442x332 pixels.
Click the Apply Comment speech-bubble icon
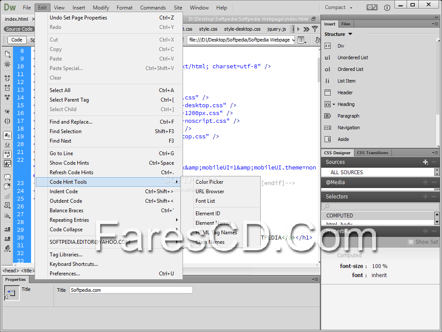point(7,177)
